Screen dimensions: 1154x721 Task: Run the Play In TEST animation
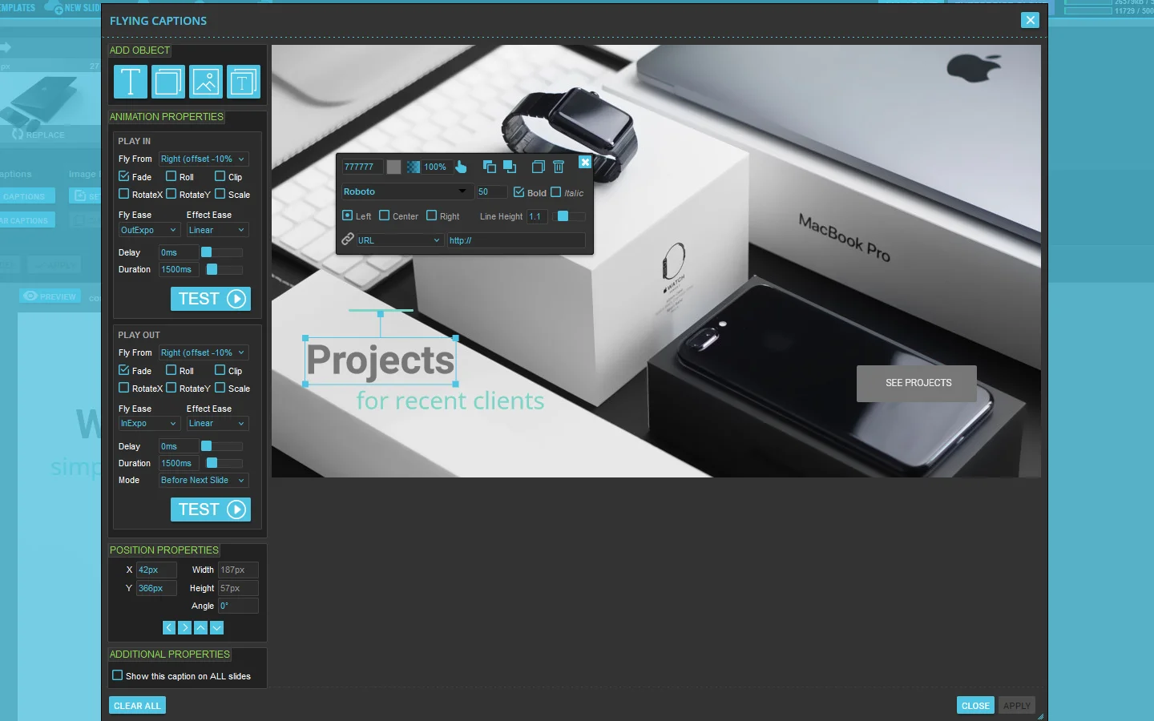[x=211, y=299]
